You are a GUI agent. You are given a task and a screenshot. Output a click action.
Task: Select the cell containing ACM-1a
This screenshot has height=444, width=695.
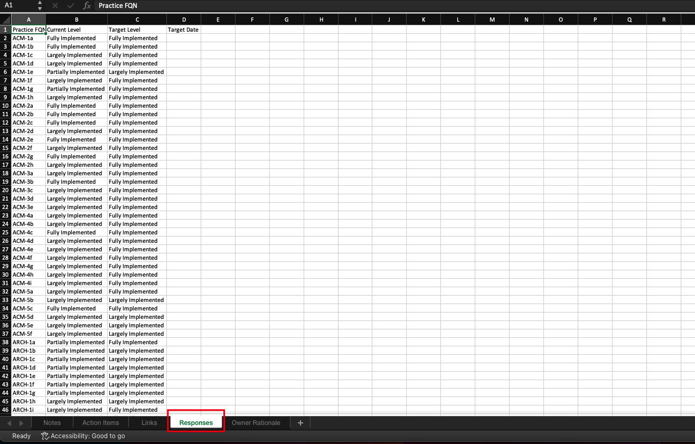29,38
